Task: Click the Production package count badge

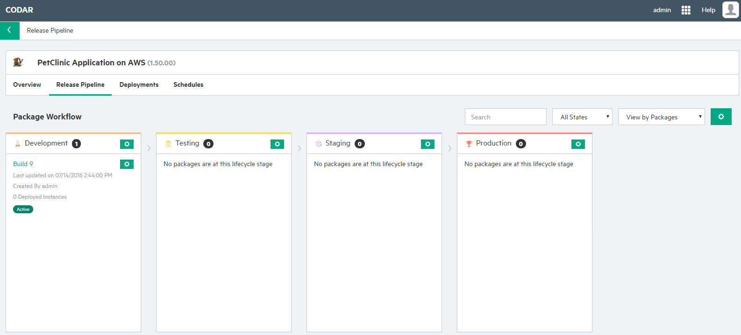Action: point(521,144)
